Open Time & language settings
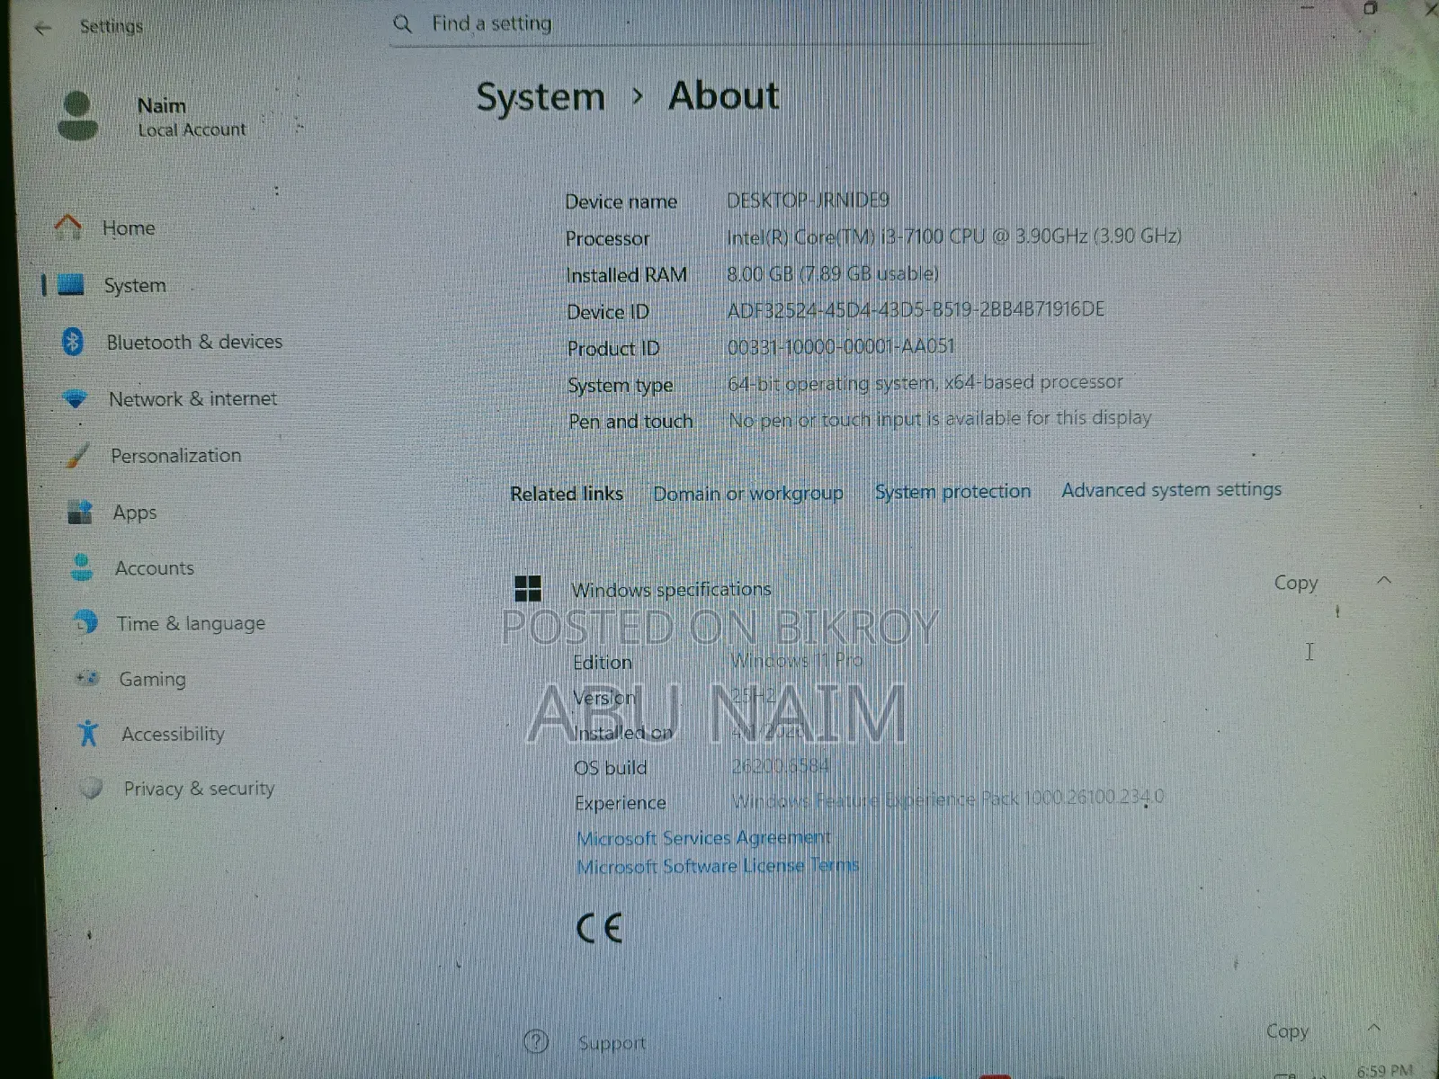 [x=191, y=623]
